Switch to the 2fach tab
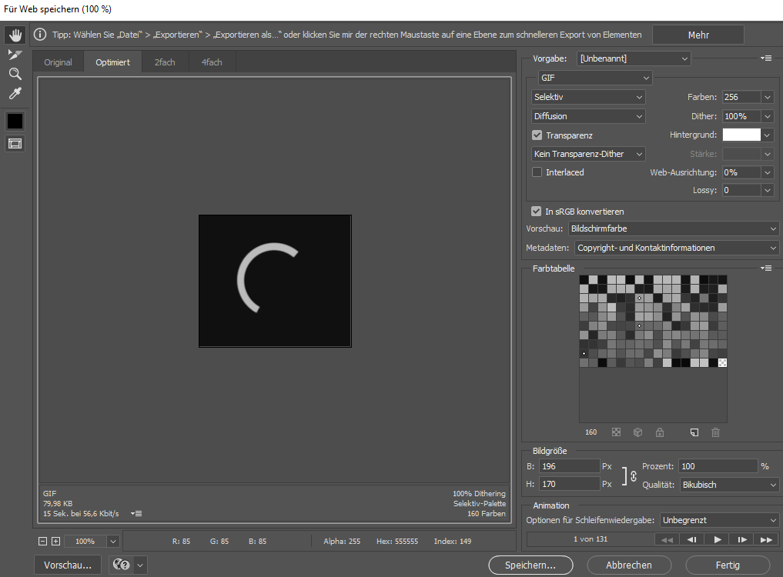Viewport: 783px width, 577px height. pyautogui.click(x=165, y=62)
